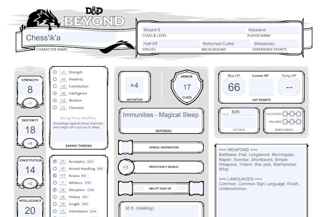The width and height of the screenshot is (322, 217).
Task: Toggle Arcana skill proficiency circle
Action: (55, 176)
